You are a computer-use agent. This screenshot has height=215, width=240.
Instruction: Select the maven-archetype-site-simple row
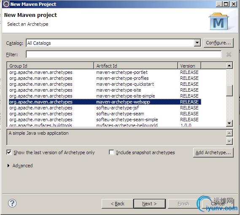tap(105, 96)
